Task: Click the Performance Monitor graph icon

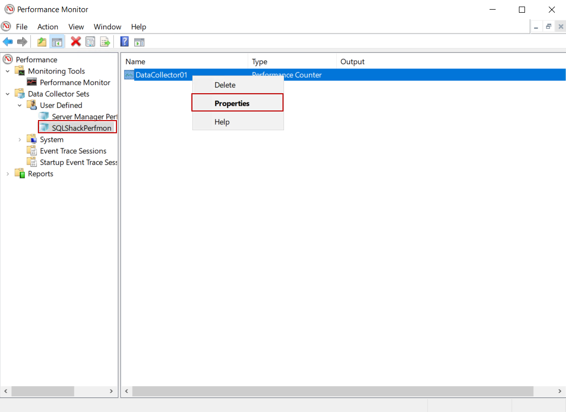Action: (x=32, y=82)
